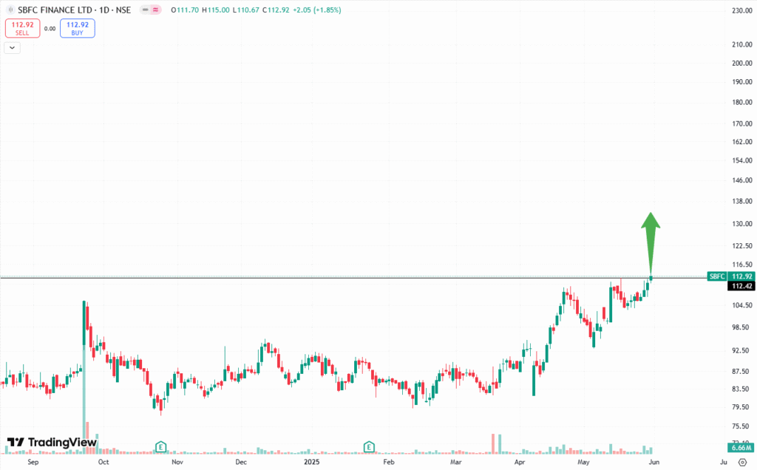Click Feb on the time axis
Screen dimensions: 757x470
[389, 463]
